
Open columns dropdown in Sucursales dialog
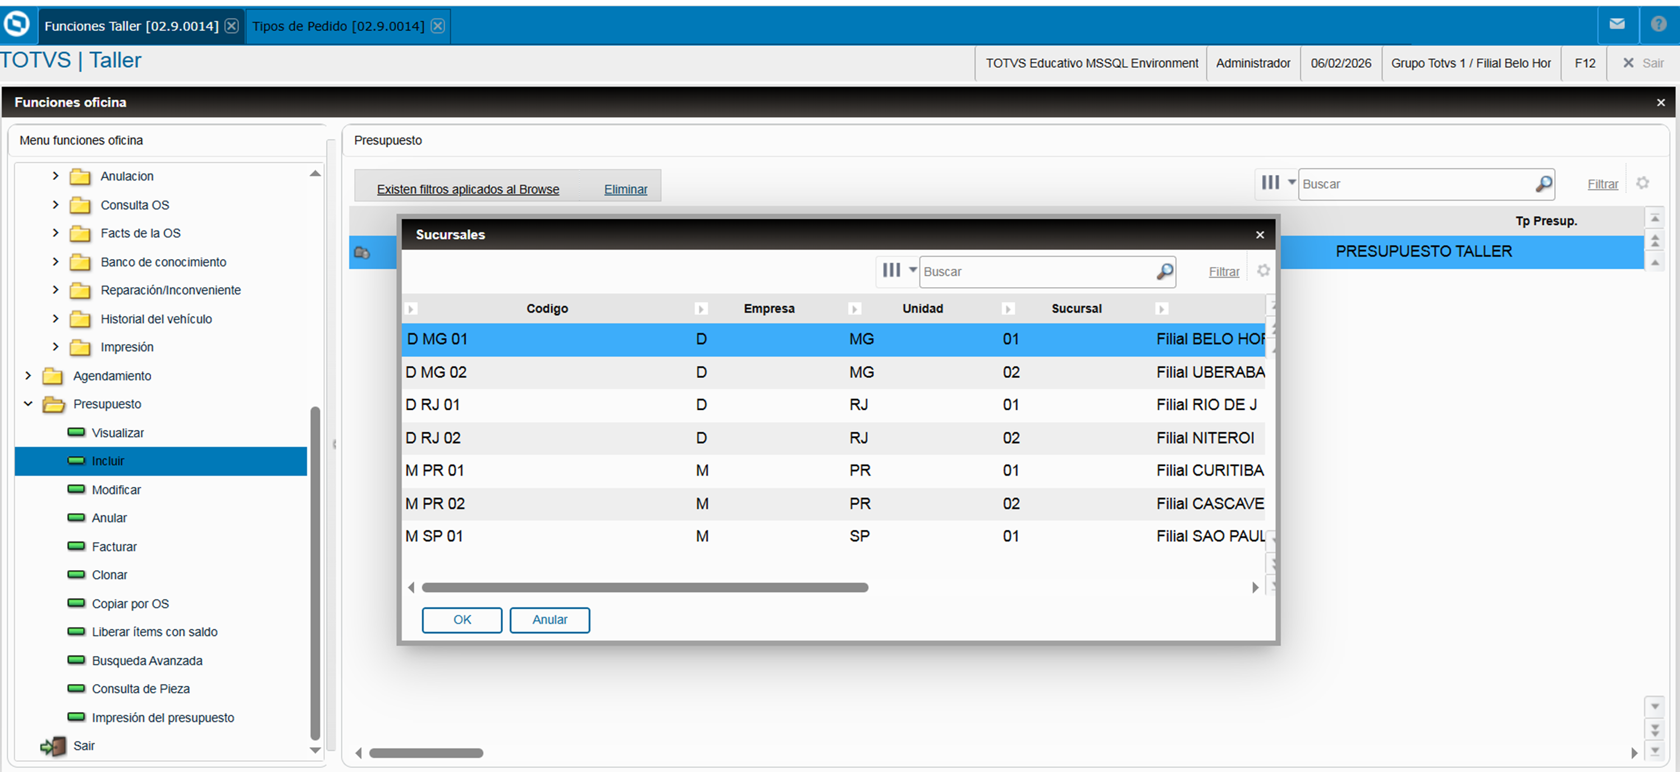(898, 270)
